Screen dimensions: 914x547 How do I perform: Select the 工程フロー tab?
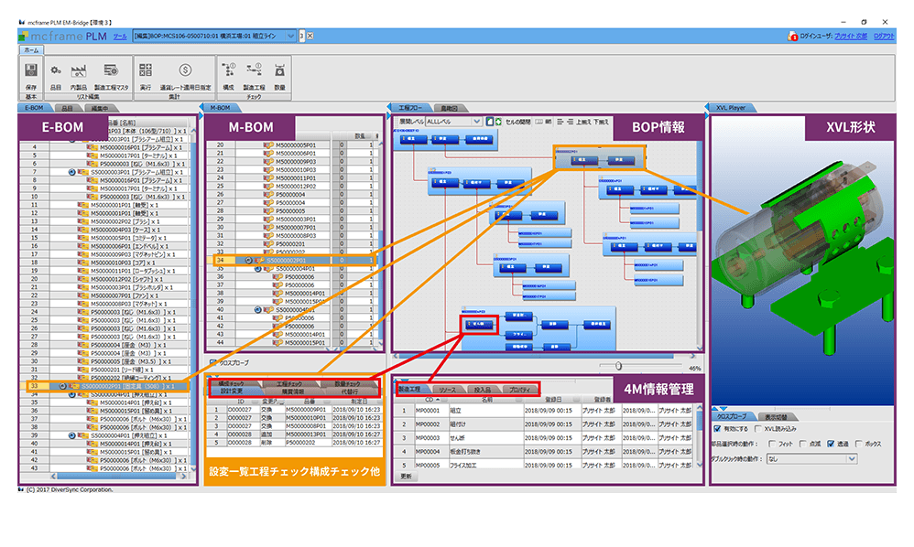(x=410, y=108)
